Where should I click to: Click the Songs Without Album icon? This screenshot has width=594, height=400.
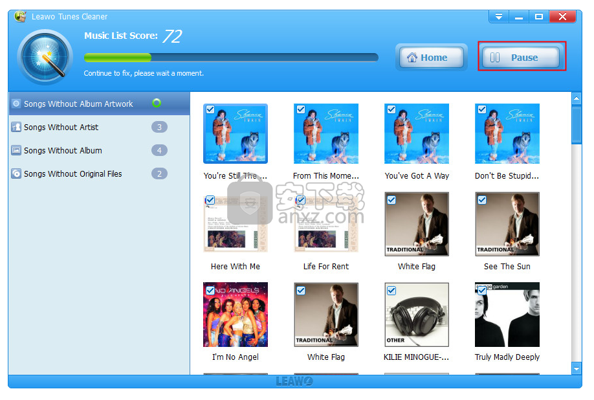pyautogui.click(x=16, y=150)
